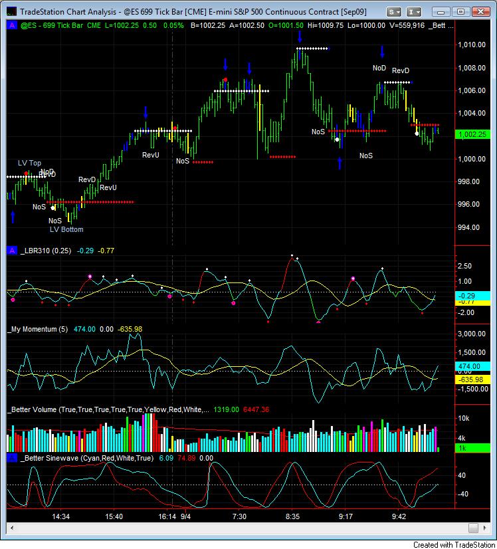This screenshot has width=497, height=549.
Task: Close the Chart Analysis window
Action: click(480, 12)
